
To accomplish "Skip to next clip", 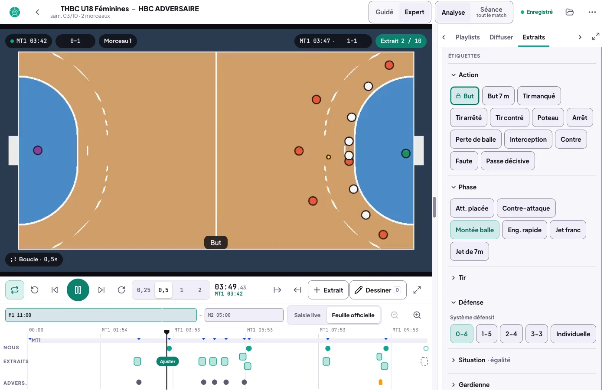I will pos(101,290).
